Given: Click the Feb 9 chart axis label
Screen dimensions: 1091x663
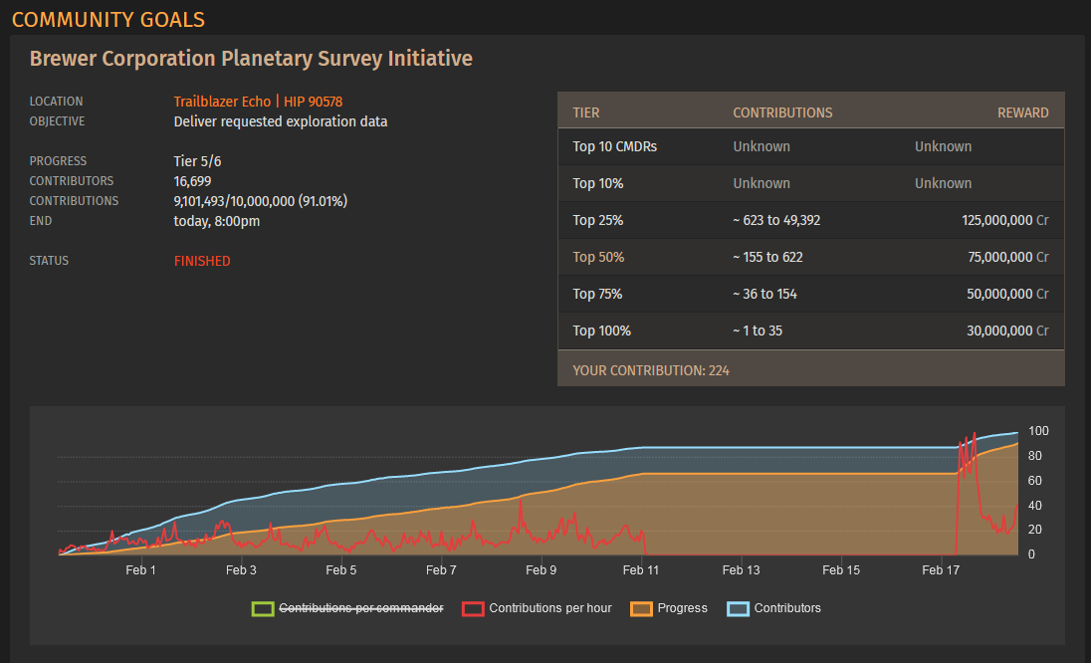Looking at the screenshot, I should (541, 570).
